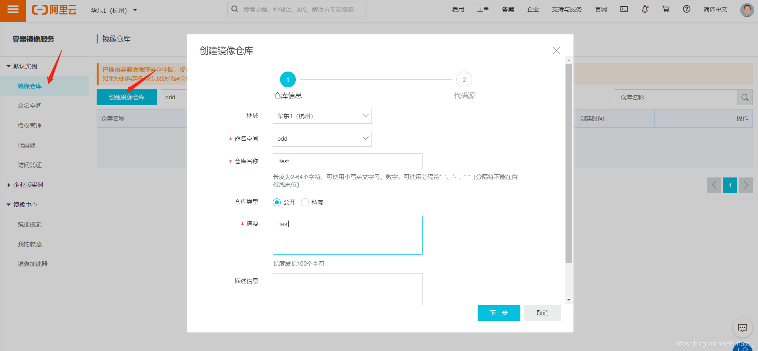Image resolution: width=758 pixels, height=351 pixels.
Task: Open the 支持与服务 menu
Action: [x=567, y=9]
